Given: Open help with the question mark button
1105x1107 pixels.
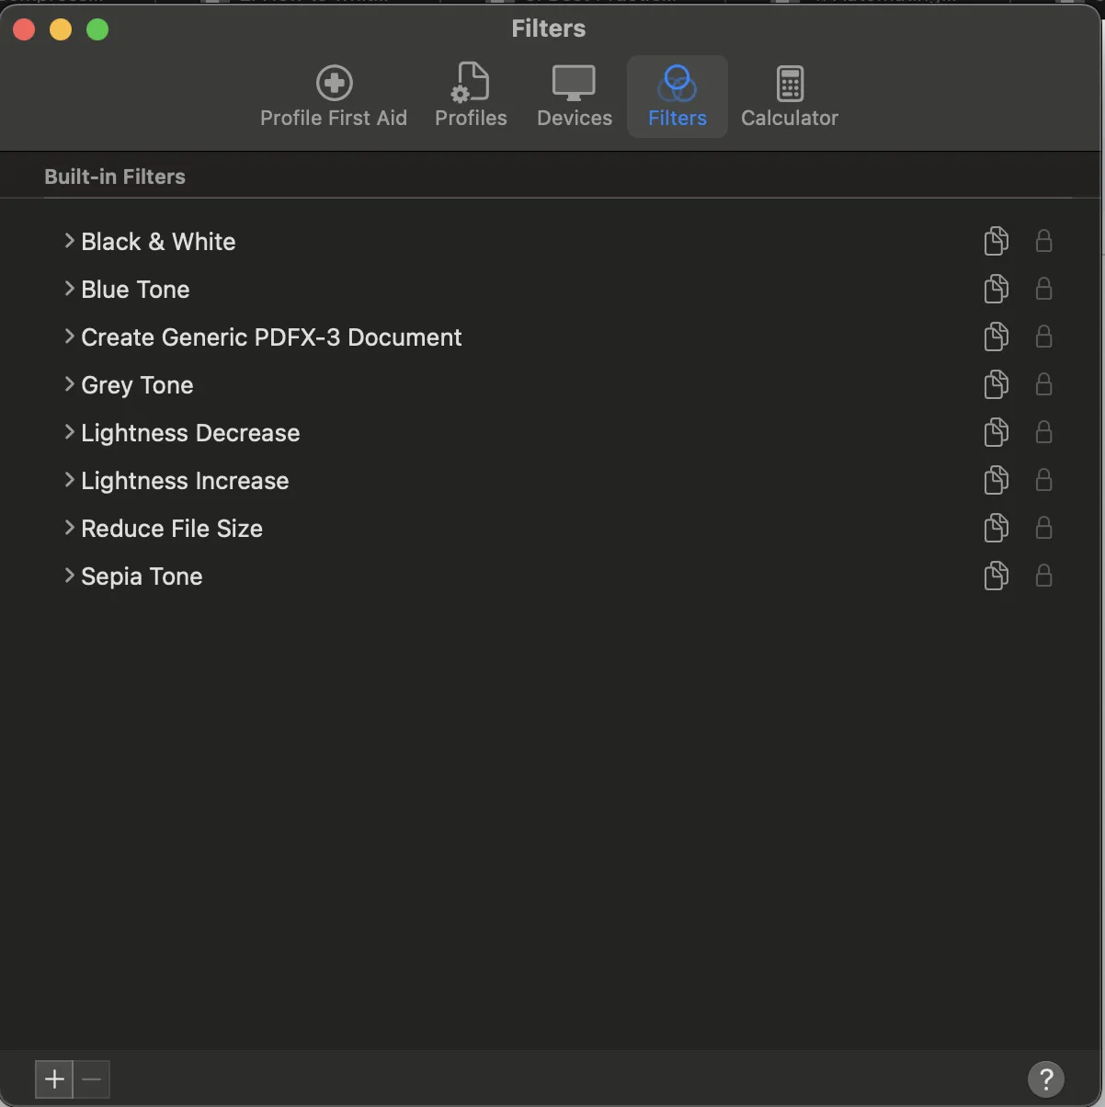Looking at the screenshot, I should (1046, 1079).
